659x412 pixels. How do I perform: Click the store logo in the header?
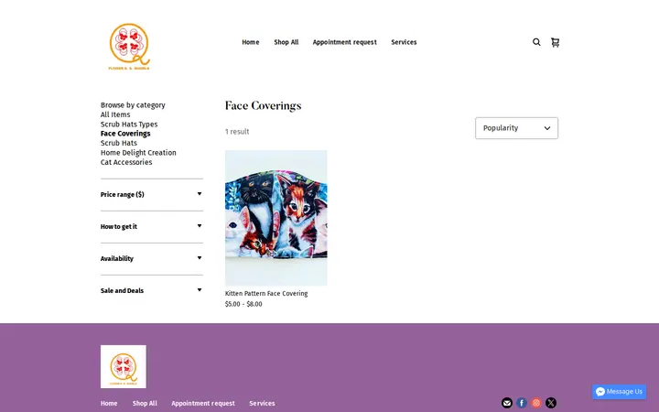pyautogui.click(x=129, y=47)
